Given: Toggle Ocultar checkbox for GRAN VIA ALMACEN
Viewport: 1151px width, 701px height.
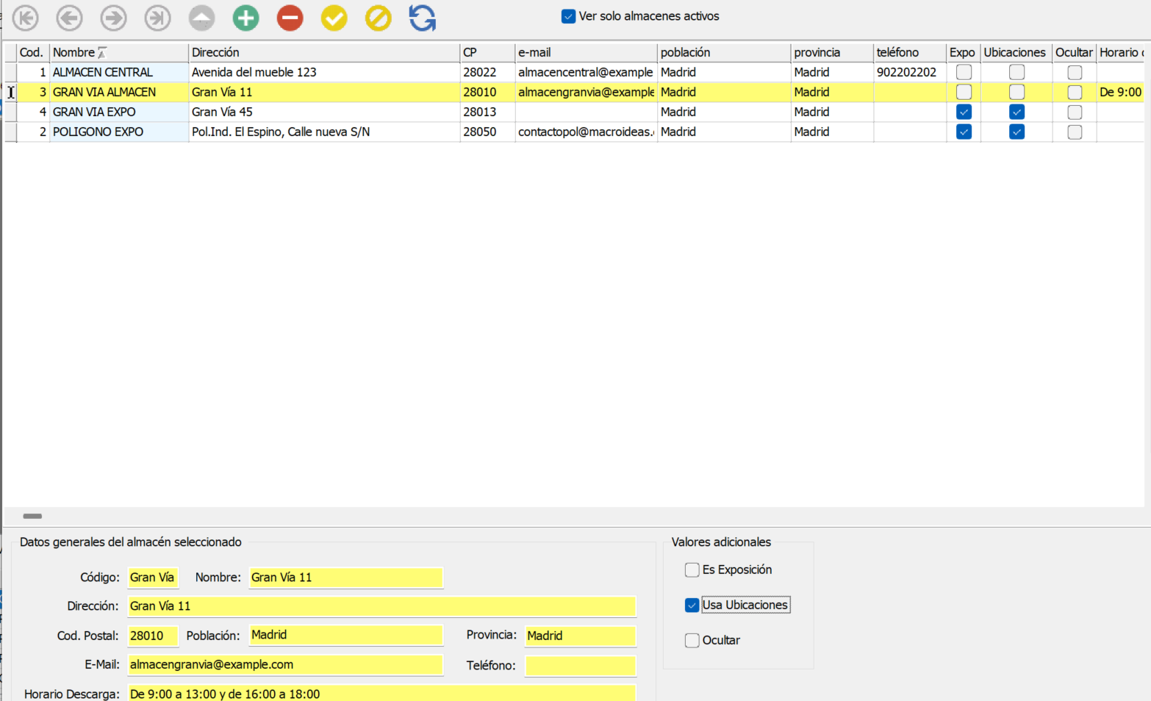Looking at the screenshot, I should [1075, 92].
